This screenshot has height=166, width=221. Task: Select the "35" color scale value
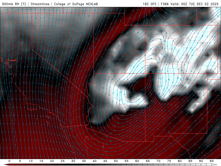pos(84,161)
